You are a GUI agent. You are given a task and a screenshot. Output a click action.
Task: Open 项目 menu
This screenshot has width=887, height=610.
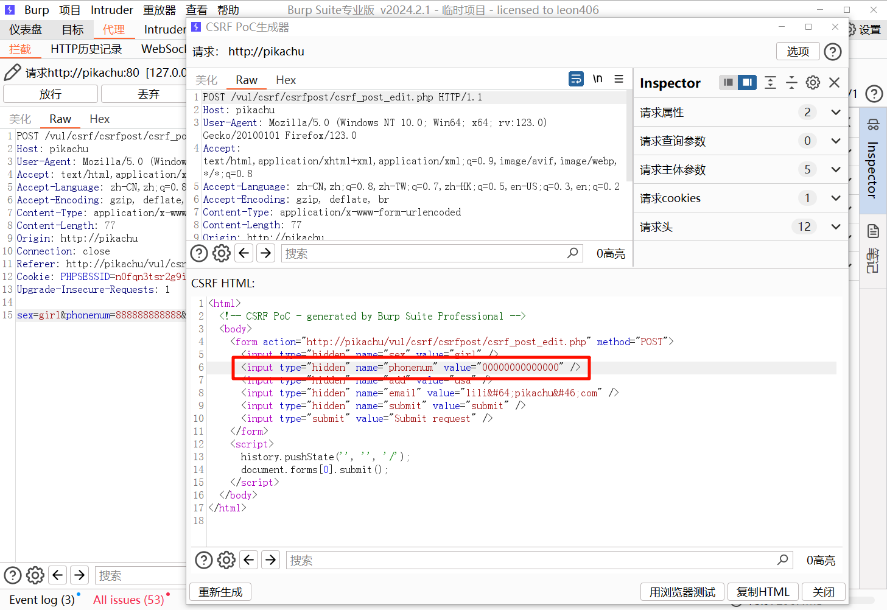69,10
